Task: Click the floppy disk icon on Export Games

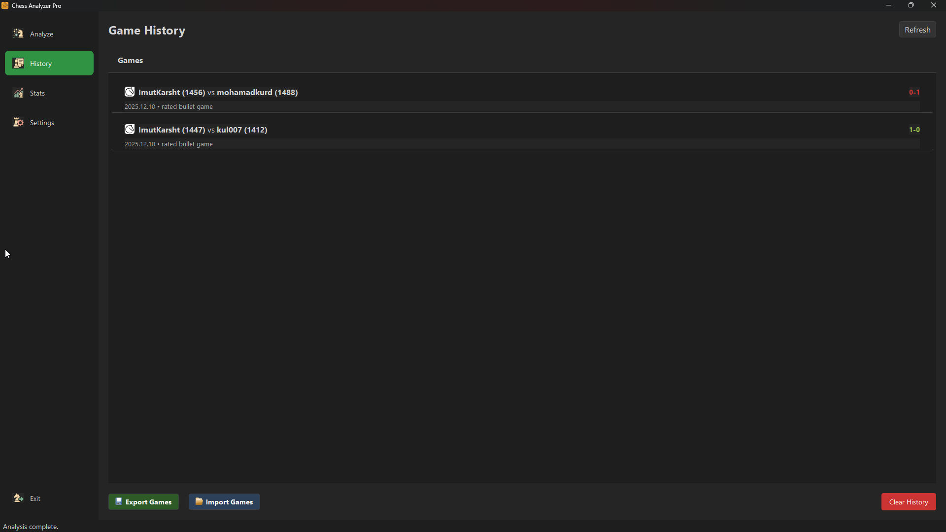Action: 119,501
